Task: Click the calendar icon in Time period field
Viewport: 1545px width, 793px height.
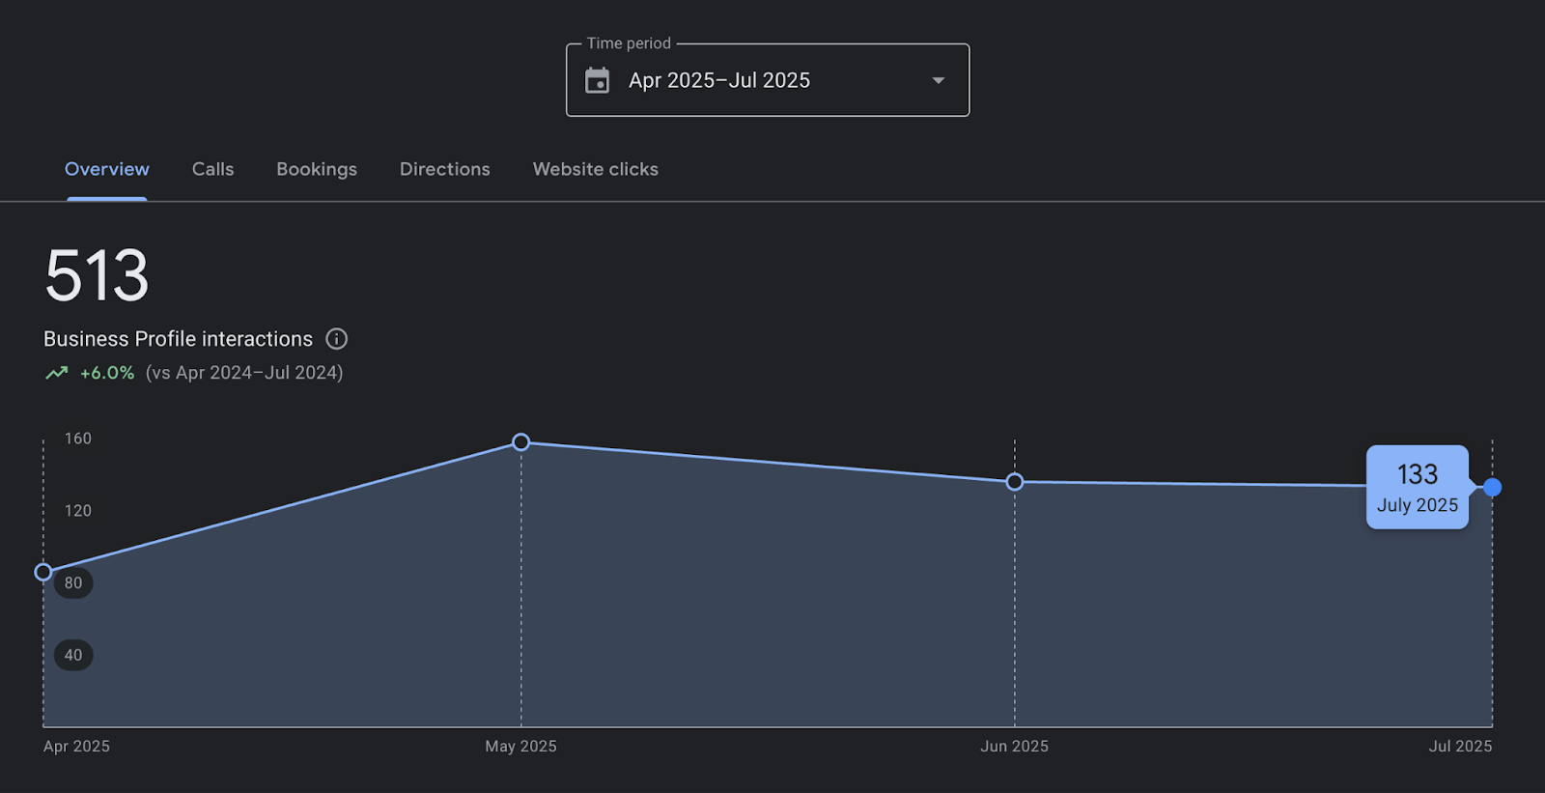Action: 597,80
